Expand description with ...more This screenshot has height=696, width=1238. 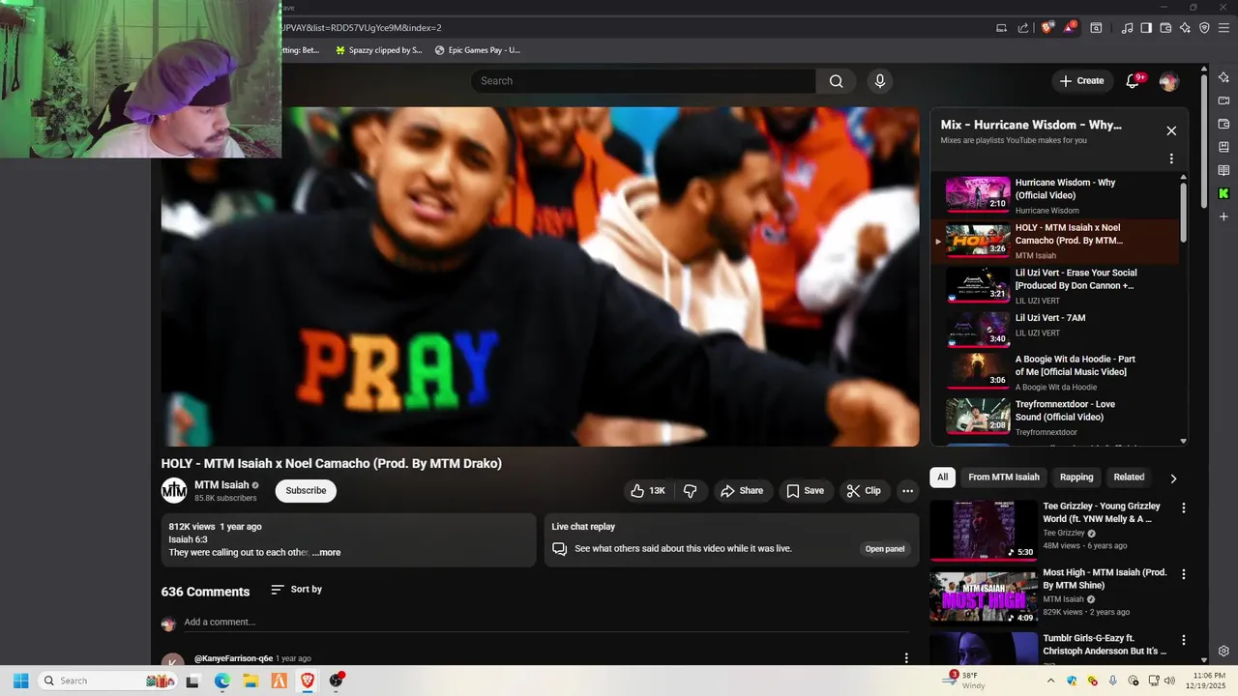(x=326, y=553)
